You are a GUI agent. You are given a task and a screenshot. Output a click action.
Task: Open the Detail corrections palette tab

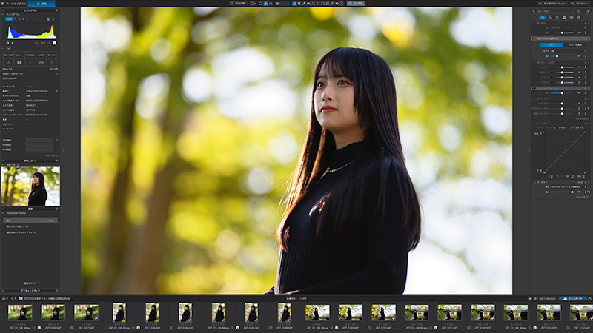coord(557,17)
